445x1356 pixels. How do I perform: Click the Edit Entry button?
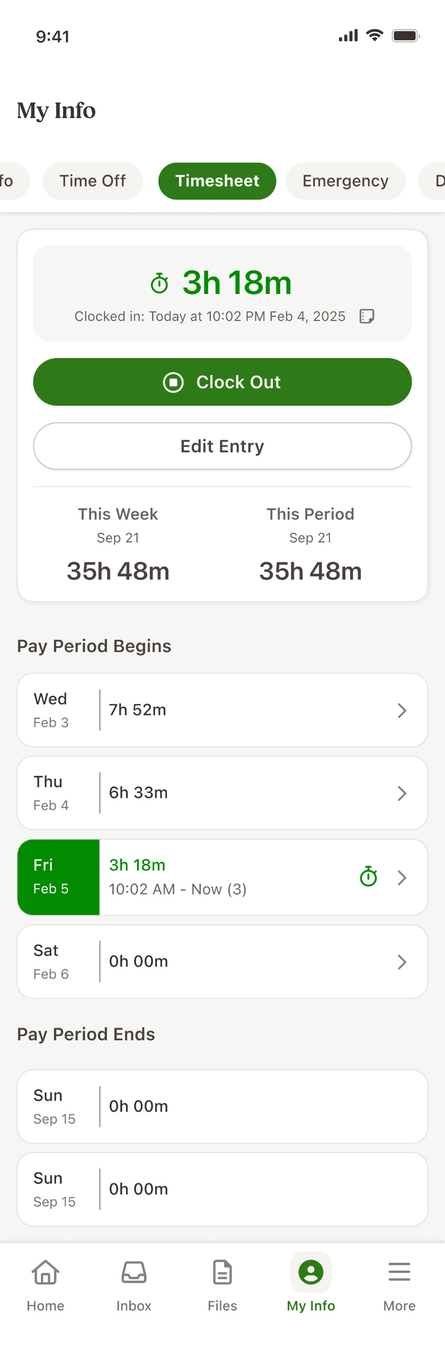point(222,446)
